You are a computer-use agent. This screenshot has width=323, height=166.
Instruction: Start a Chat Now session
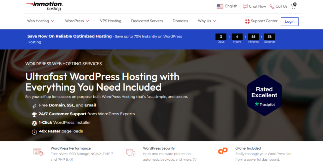[257, 6]
